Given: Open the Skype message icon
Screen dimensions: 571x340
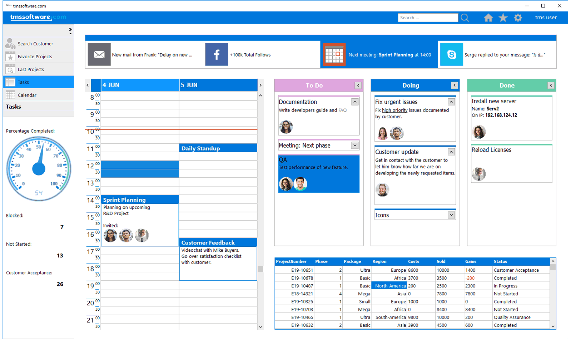Looking at the screenshot, I should tap(452, 54).
